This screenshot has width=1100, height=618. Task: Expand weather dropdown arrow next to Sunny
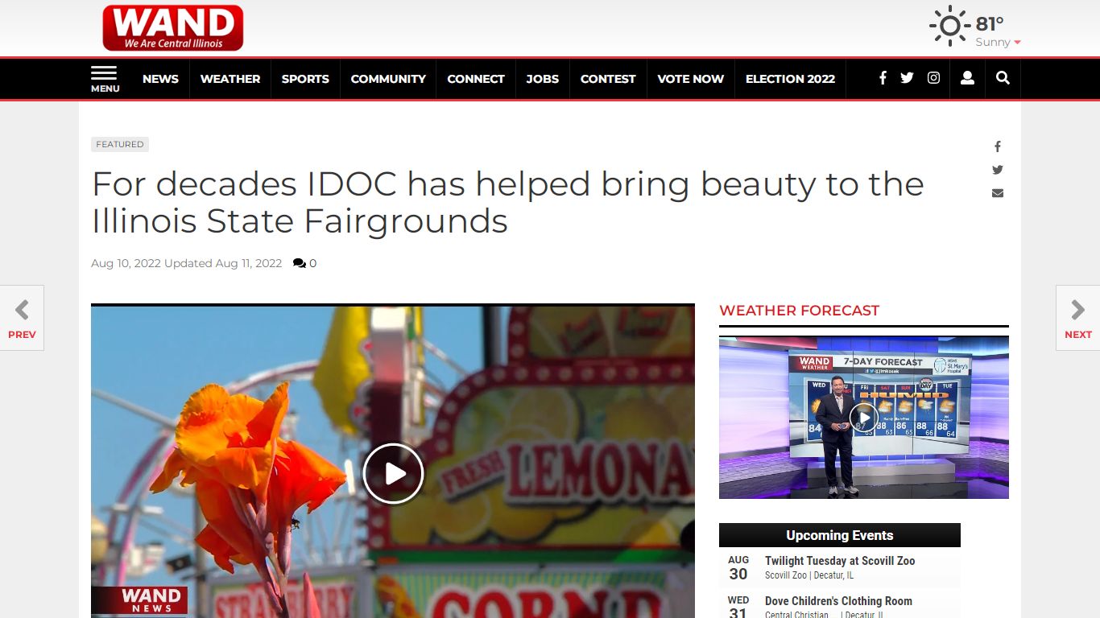1017,43
